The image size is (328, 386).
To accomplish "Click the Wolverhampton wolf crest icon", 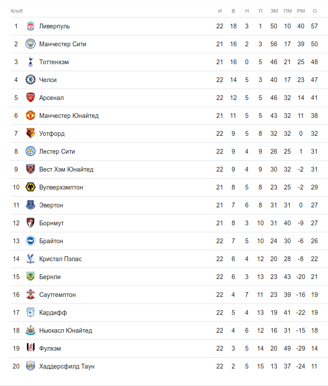I will [30, 187].
